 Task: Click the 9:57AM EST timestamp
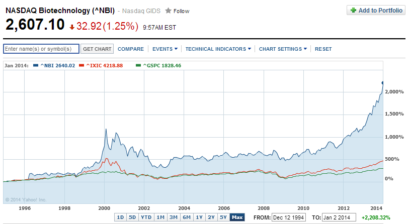pos(159,27)
